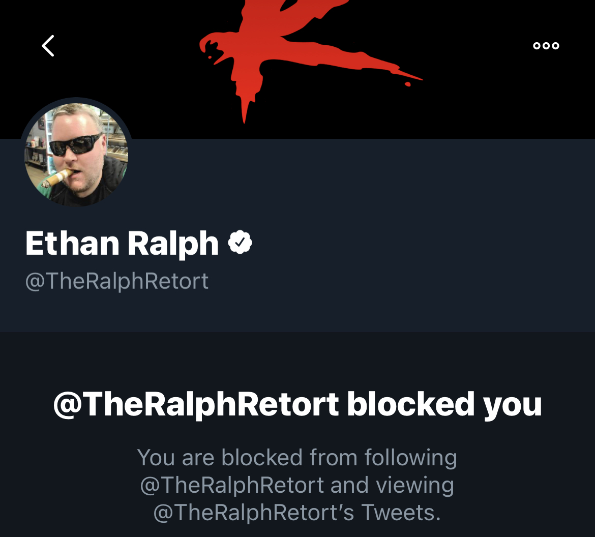Open the three-dot more options menu
The height and width of the screenshot is (537, 595).
[x=546, y=46]
